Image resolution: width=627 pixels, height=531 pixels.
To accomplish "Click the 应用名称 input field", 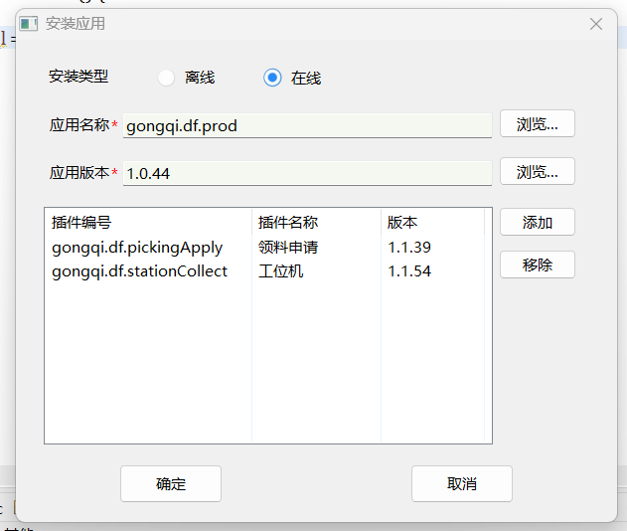I will pos(307,126).
